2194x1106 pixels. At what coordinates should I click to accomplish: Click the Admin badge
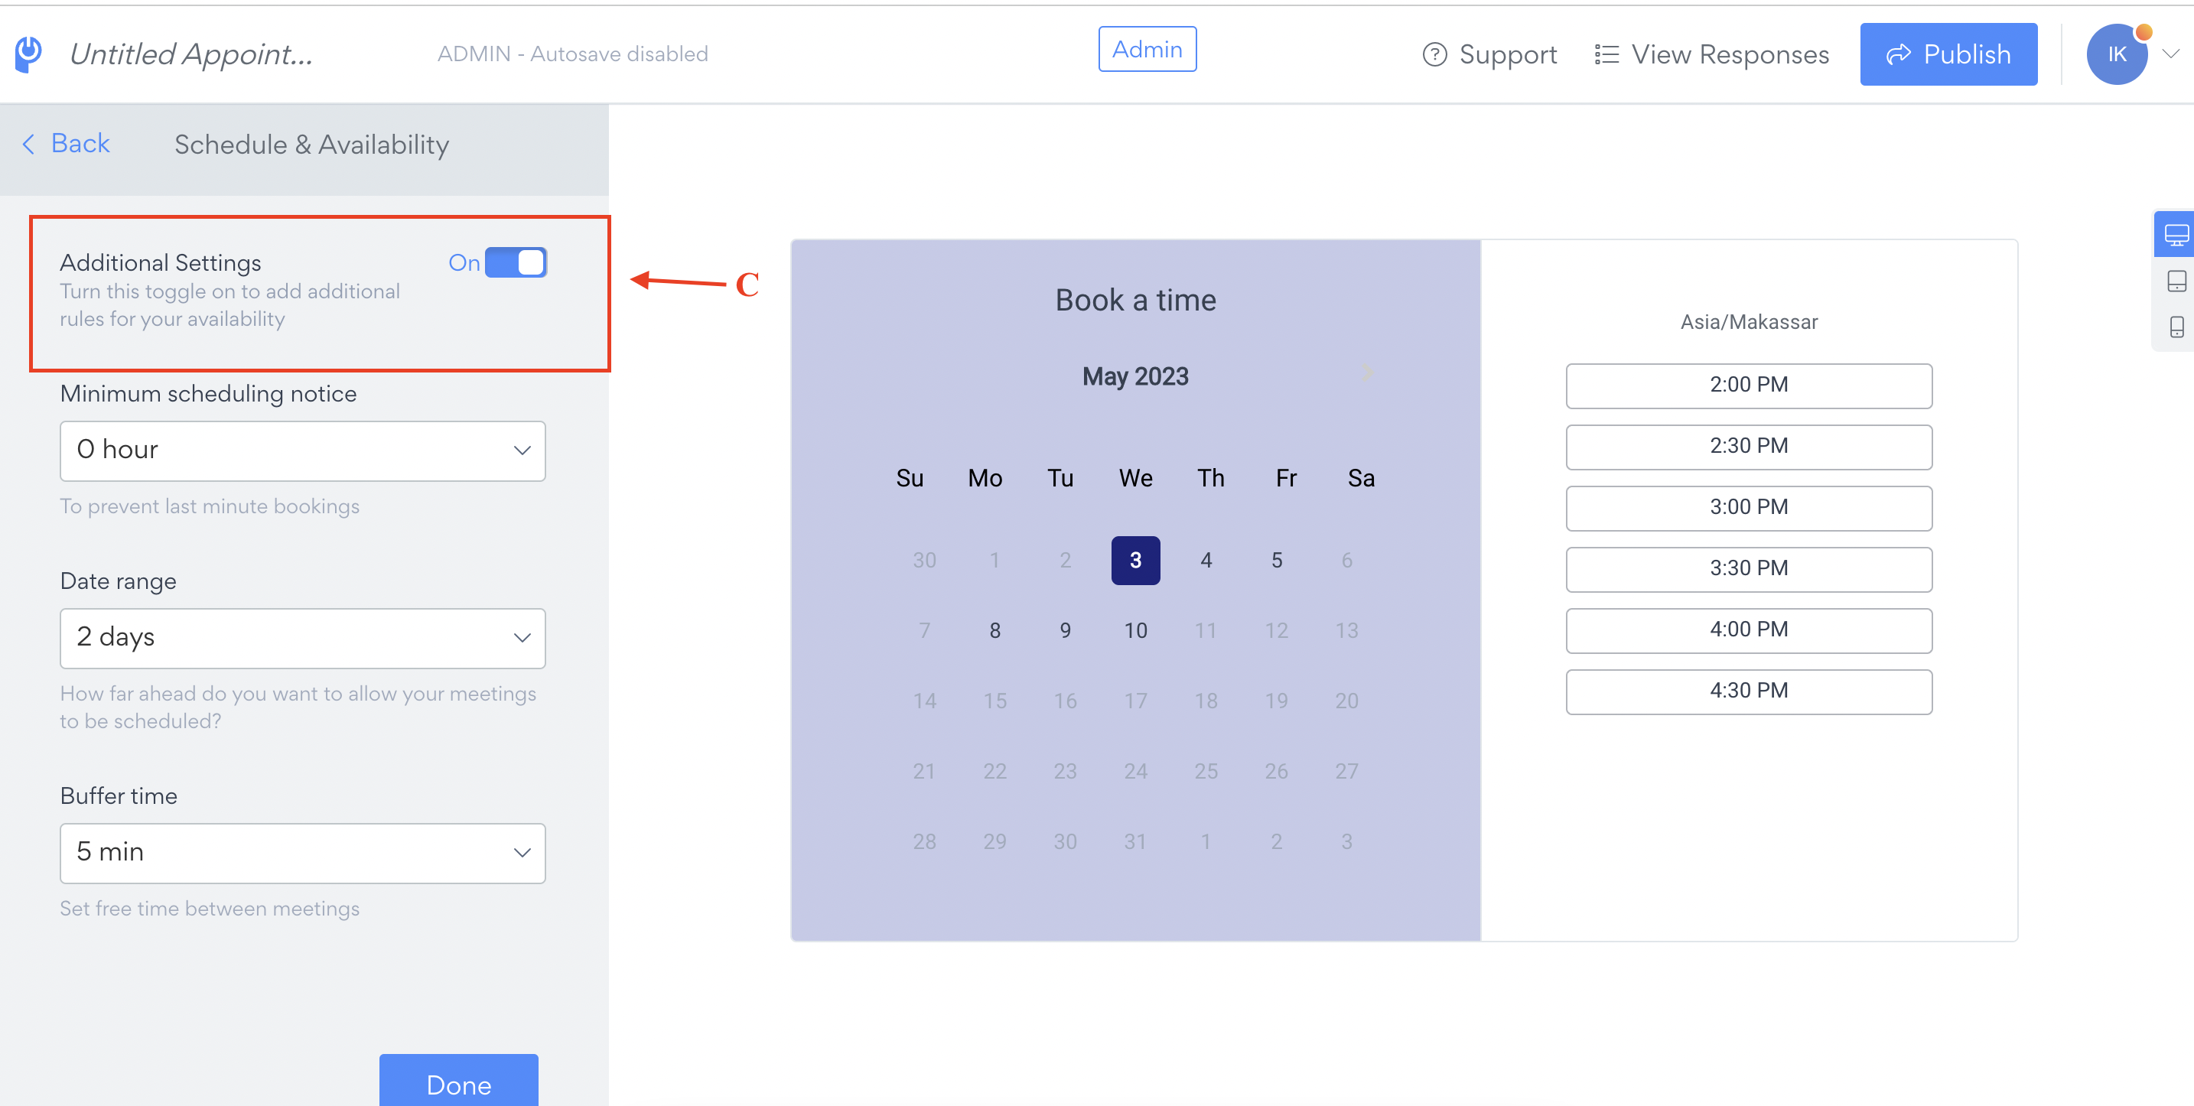pos(1147,50)
